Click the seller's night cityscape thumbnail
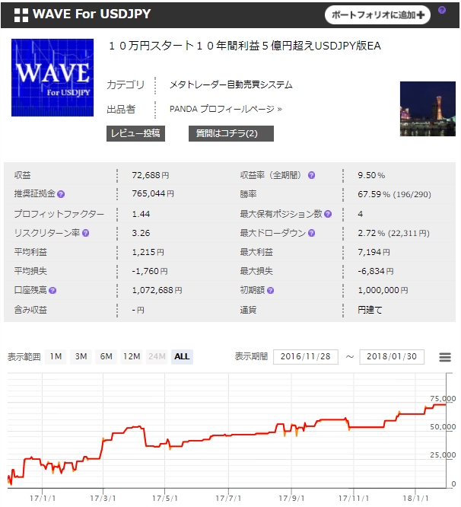The height and width of the screenshot is (507, 461). pos(427,108)
